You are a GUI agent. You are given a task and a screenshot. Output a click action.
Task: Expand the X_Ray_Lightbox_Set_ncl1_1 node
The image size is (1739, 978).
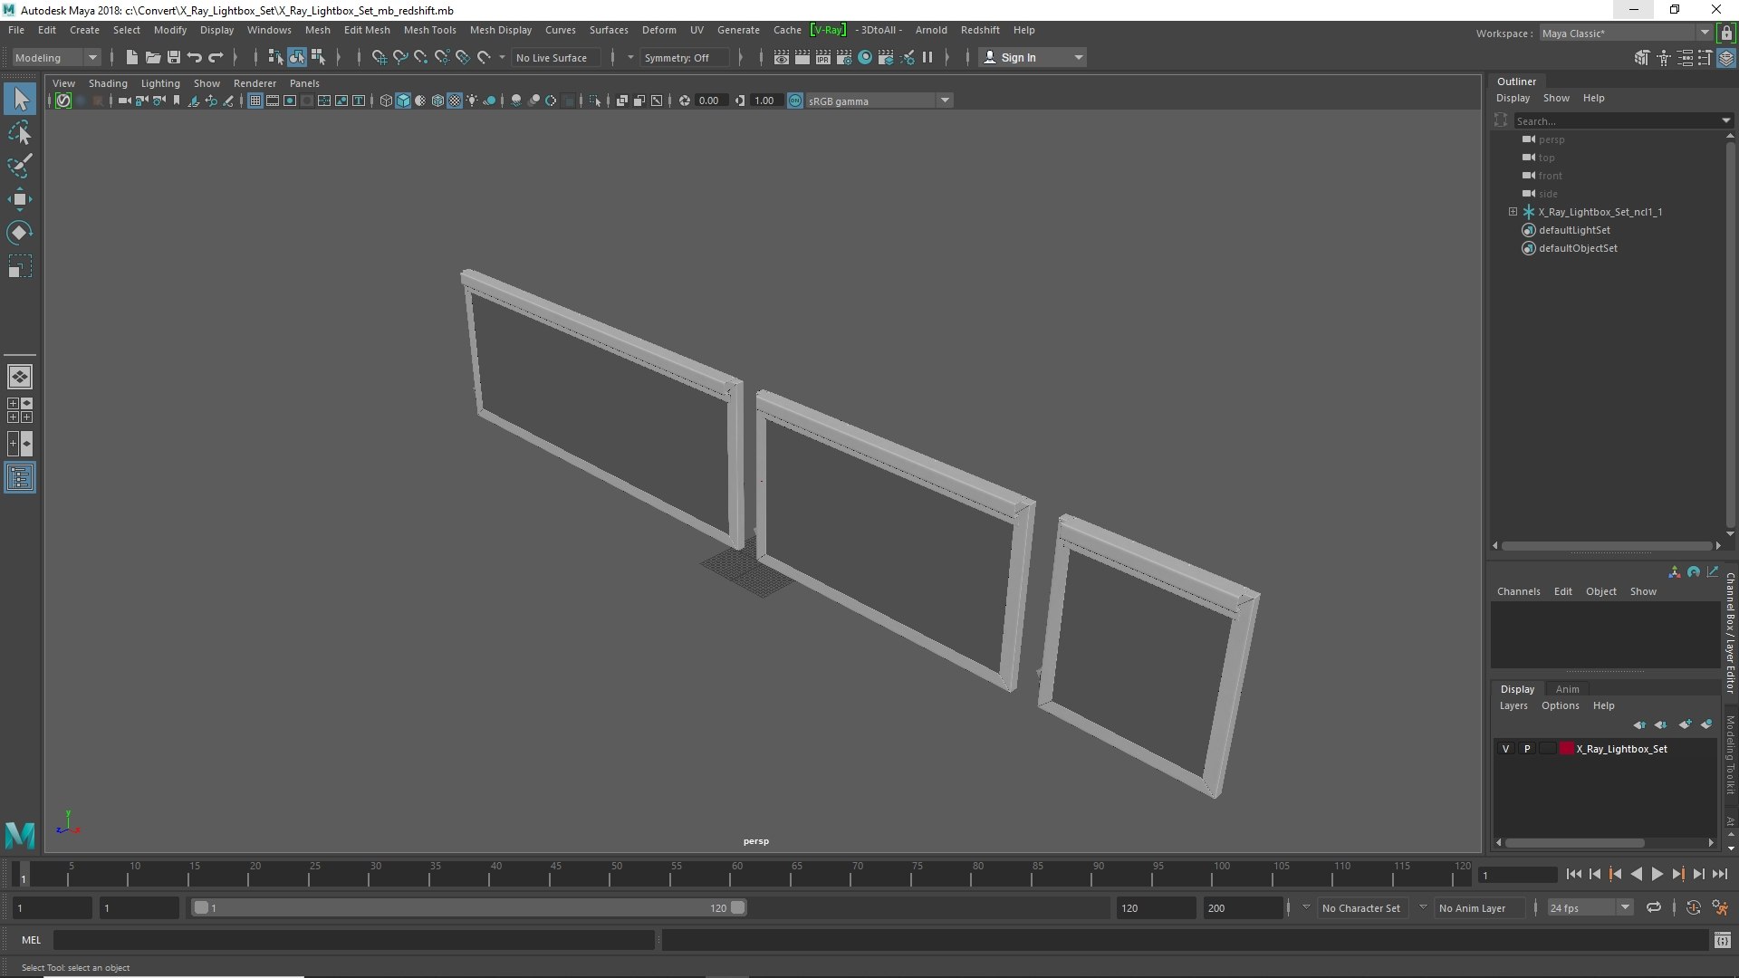1513,211
